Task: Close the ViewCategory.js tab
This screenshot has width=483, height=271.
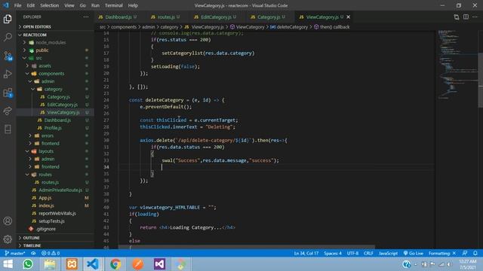Action: pyautogui.click(x=349, y=17)
